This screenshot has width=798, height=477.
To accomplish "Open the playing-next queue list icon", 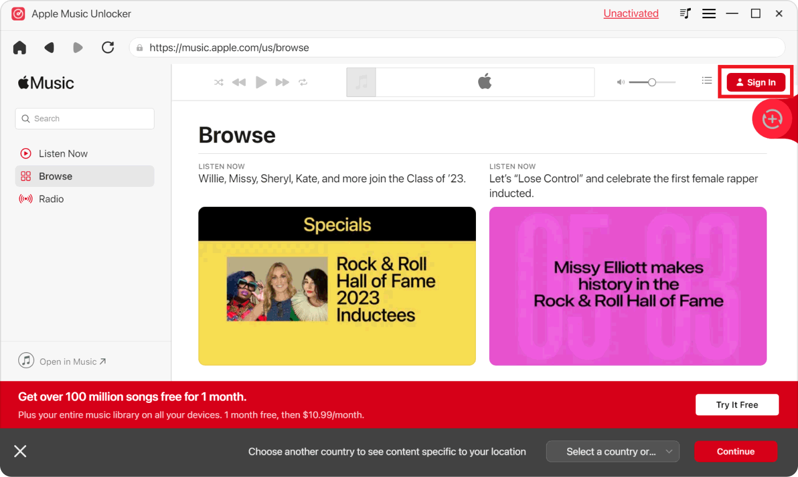I will coord(707,81).
